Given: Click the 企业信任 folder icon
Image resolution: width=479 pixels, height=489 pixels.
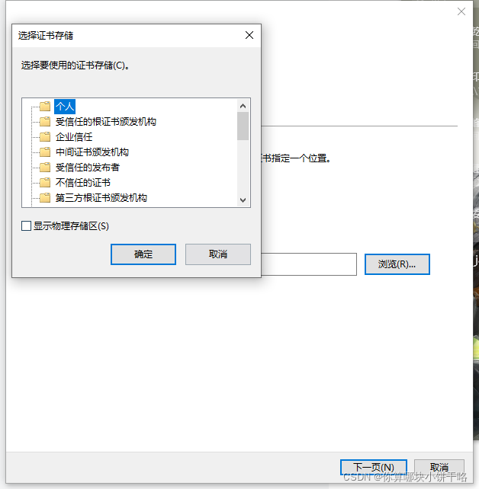Looking at the screenshot, I should 45,137.
